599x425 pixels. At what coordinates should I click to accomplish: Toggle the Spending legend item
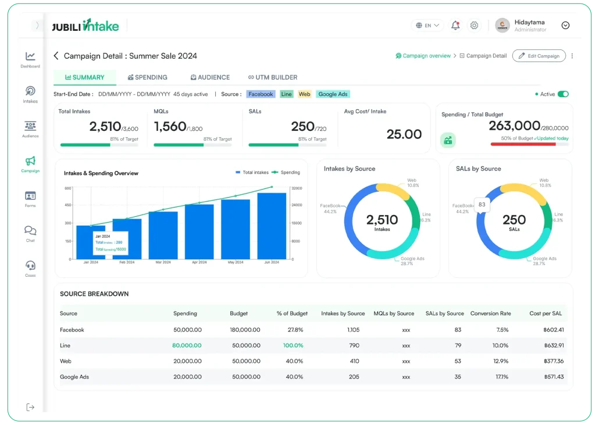[x=286, y=173]
